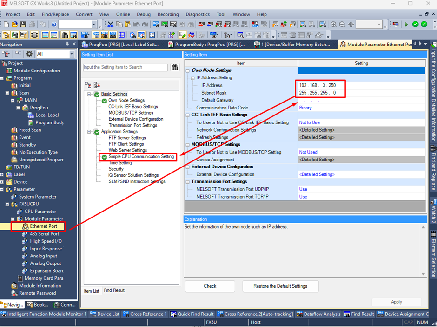This screenshot has width=437, height=327.
Task: Click the Print icon
Action: 32,25
